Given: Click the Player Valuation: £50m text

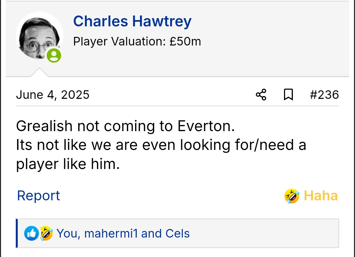Looking at the screenshot, I should (137, 42).
